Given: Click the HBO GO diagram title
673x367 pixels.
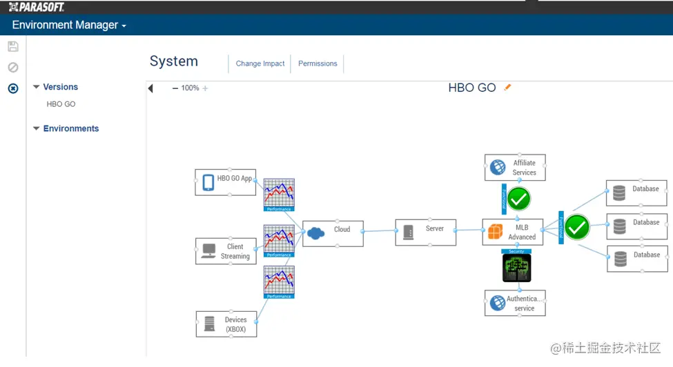Looking at the screenshot, I should (x=472, y=88).
